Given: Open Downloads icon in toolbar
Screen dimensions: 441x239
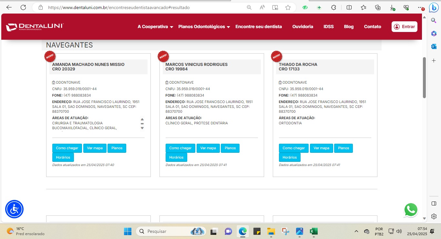Looking at the screenshot, I should [x=392, y=7].
